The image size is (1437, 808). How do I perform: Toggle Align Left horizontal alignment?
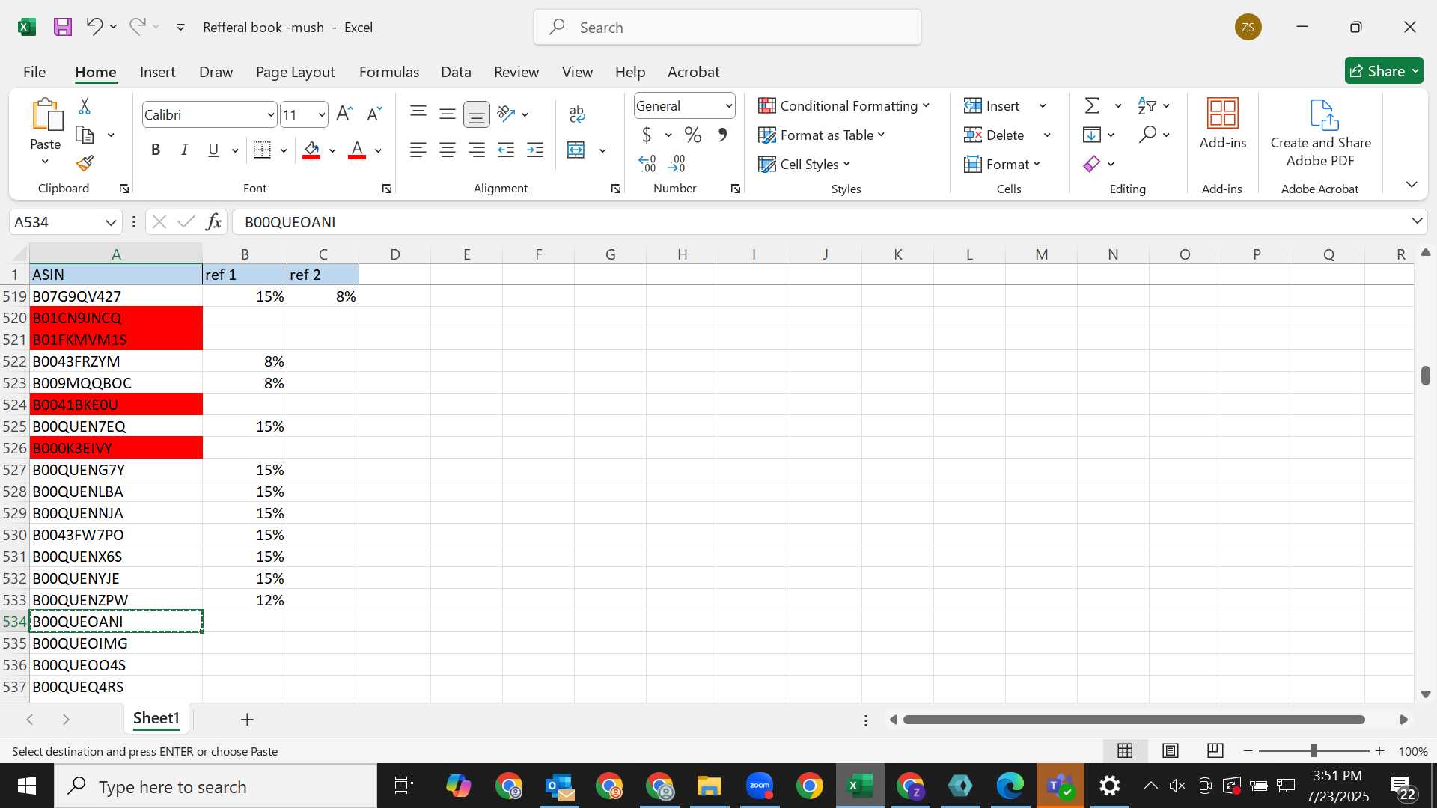[x=418, y=150]
